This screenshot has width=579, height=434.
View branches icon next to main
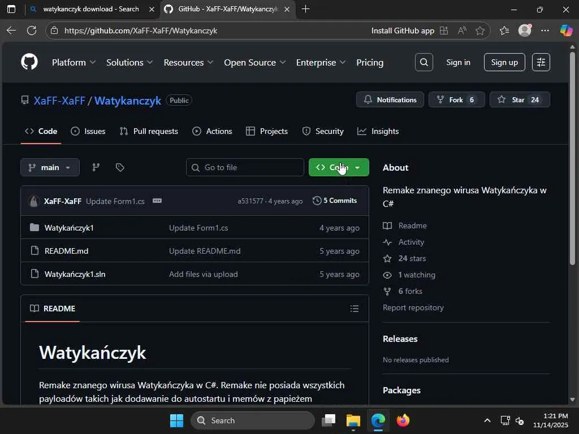pyautogui.click(x=96, y=167)
